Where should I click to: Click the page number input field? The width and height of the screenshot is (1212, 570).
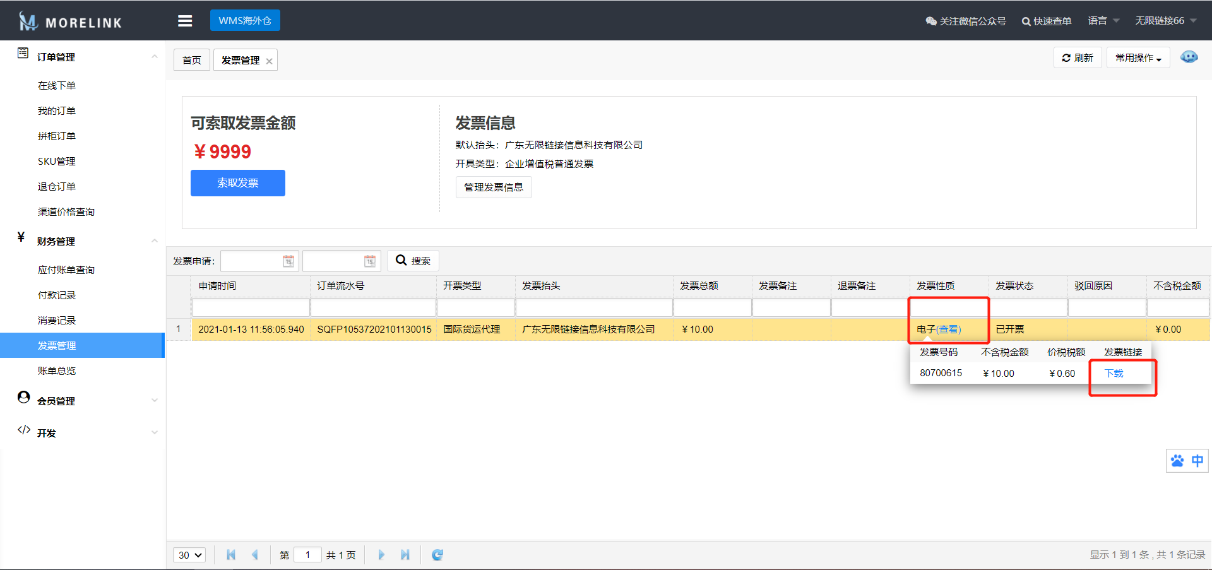[x=308, y=555]
